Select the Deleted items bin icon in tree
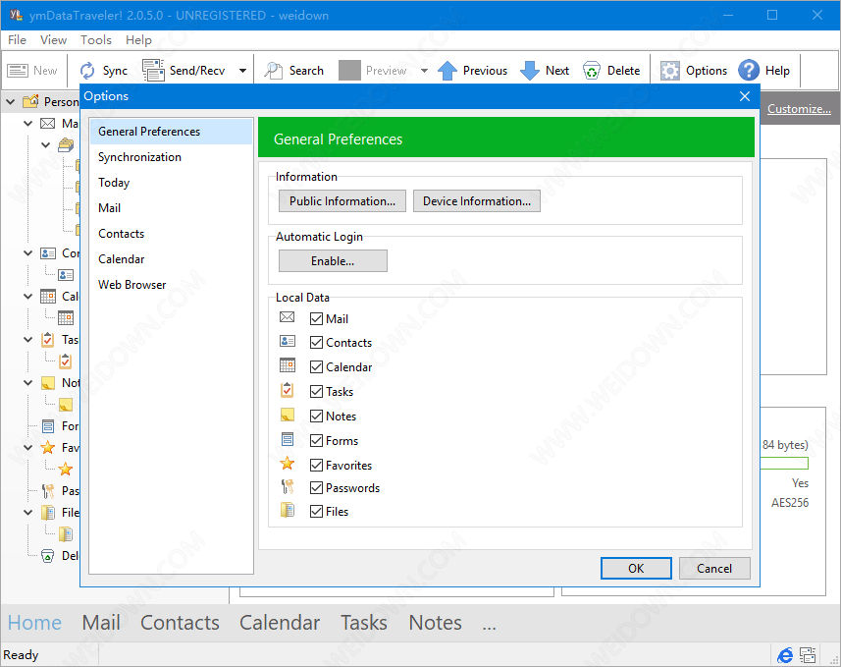 48,556
